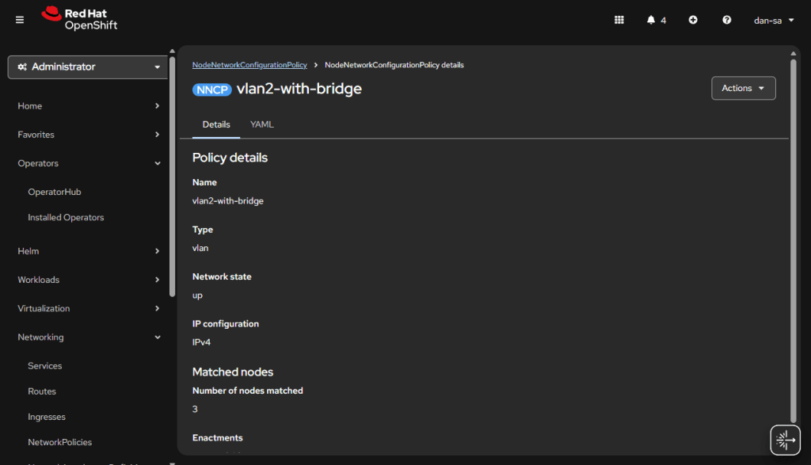Screen dimensions: 811x465
Task: Select the Details tab
Action: pyautogui.click(x=216, y=124)
